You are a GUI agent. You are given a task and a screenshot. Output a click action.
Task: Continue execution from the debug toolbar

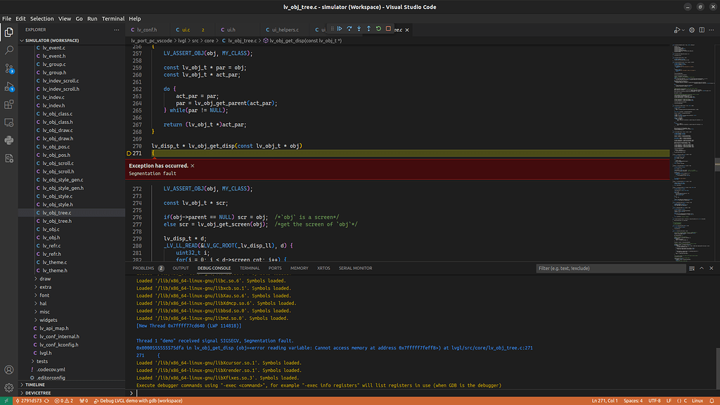(x=340, y=29)
